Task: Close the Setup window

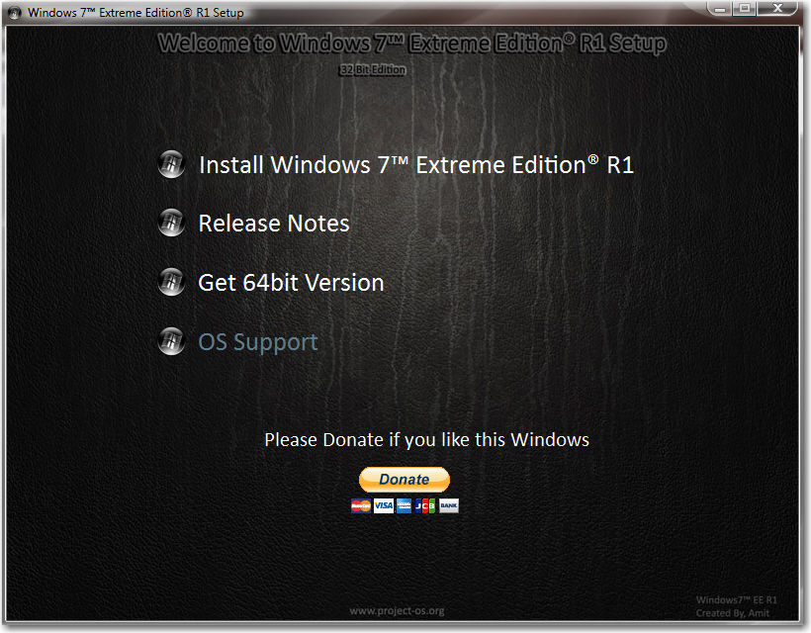Action: 777,8
